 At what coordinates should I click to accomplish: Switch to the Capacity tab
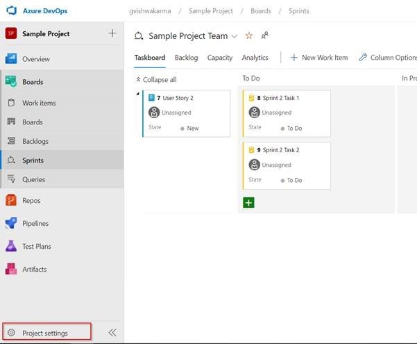point(220,58)
